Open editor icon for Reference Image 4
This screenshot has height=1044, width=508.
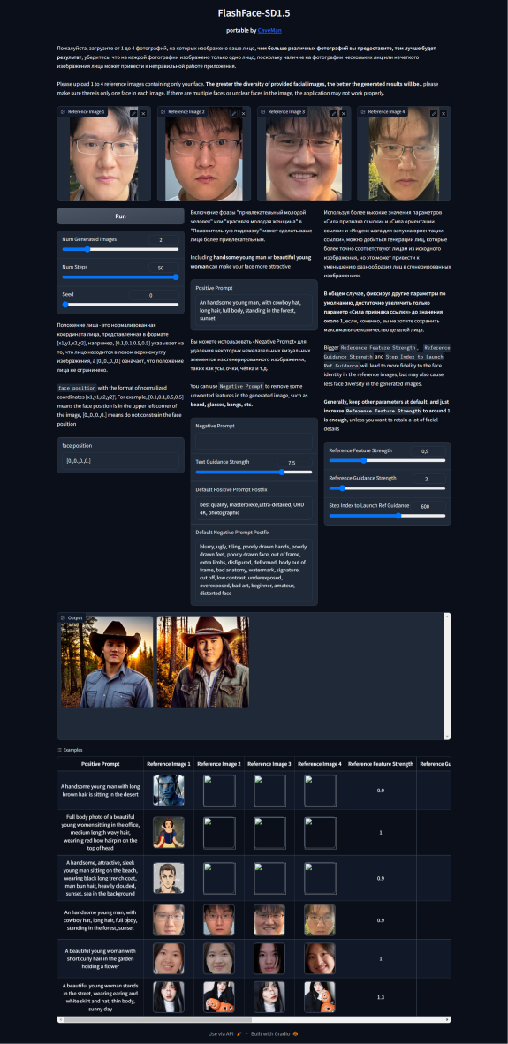pos(434,114)
